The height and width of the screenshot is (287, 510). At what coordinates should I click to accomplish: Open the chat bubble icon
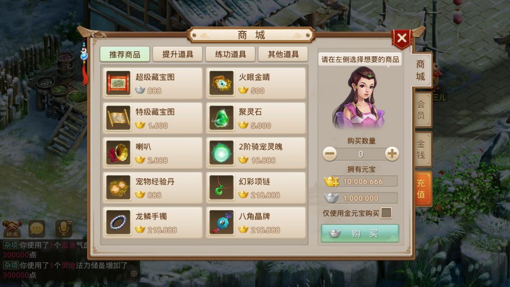tap(37, 228)
